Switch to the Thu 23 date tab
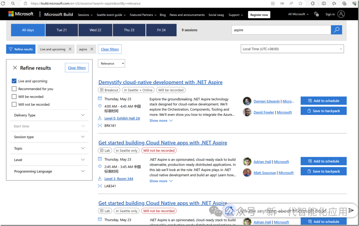359x226 pixels. pyautogui.click(x=128, y=30)
